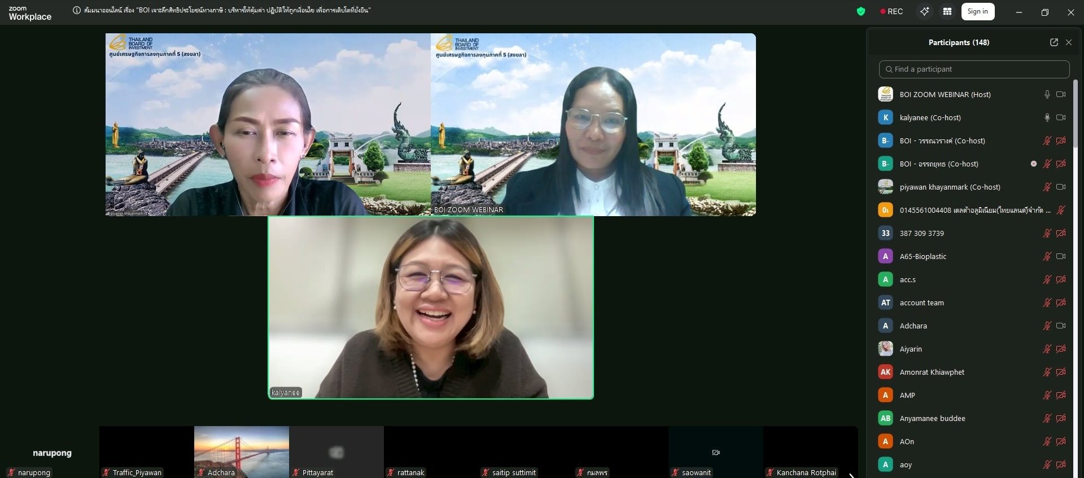This screenshot has height=478, width=1084.
Task: Click the recording dot in BOI - อรรถยุทธ row
Action: (x=1033, y=164)
